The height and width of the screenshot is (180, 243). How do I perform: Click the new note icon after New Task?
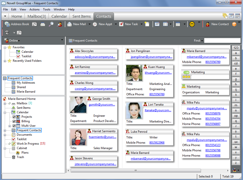[x=147, y=24]
